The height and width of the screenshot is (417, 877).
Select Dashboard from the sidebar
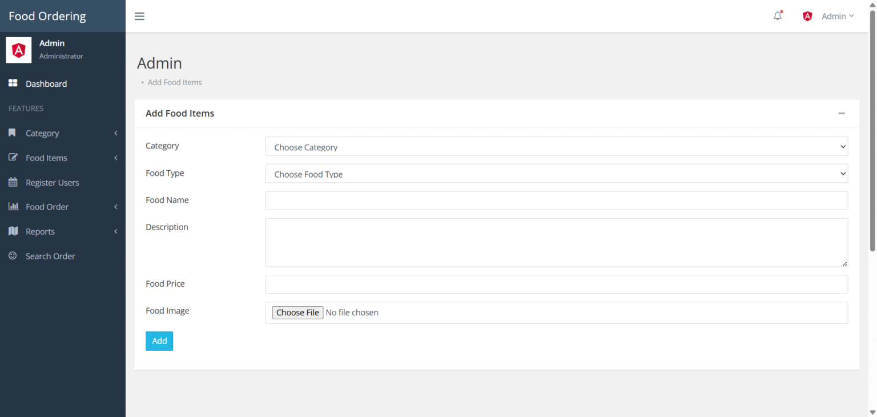click(46, 83)
